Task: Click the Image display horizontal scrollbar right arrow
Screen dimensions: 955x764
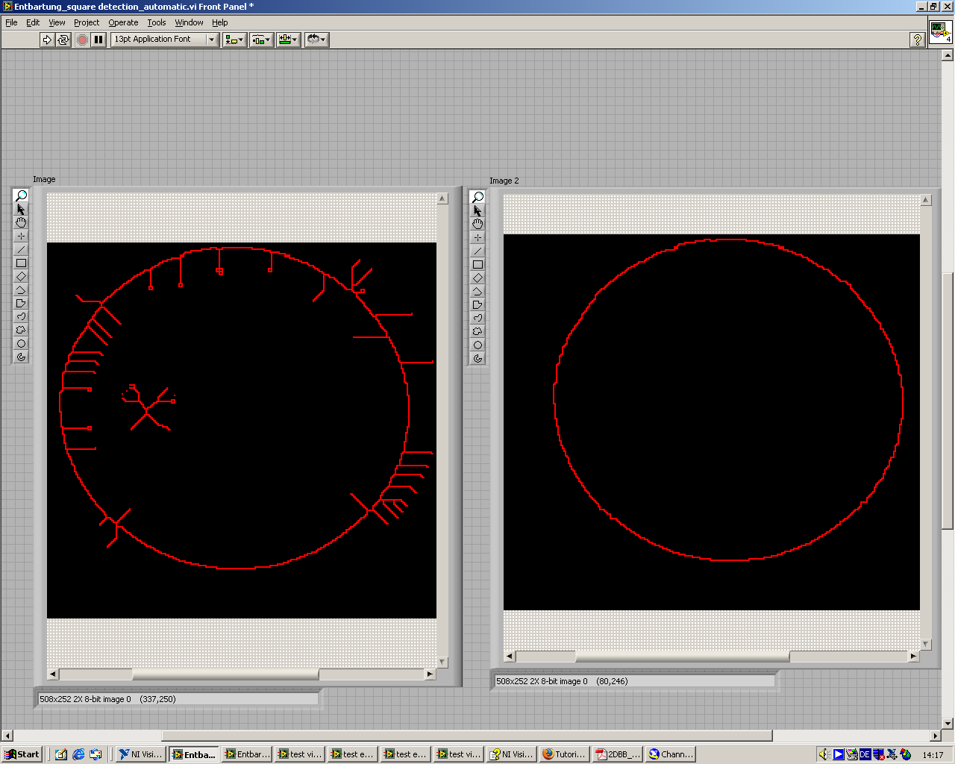Action: [430, 674]
